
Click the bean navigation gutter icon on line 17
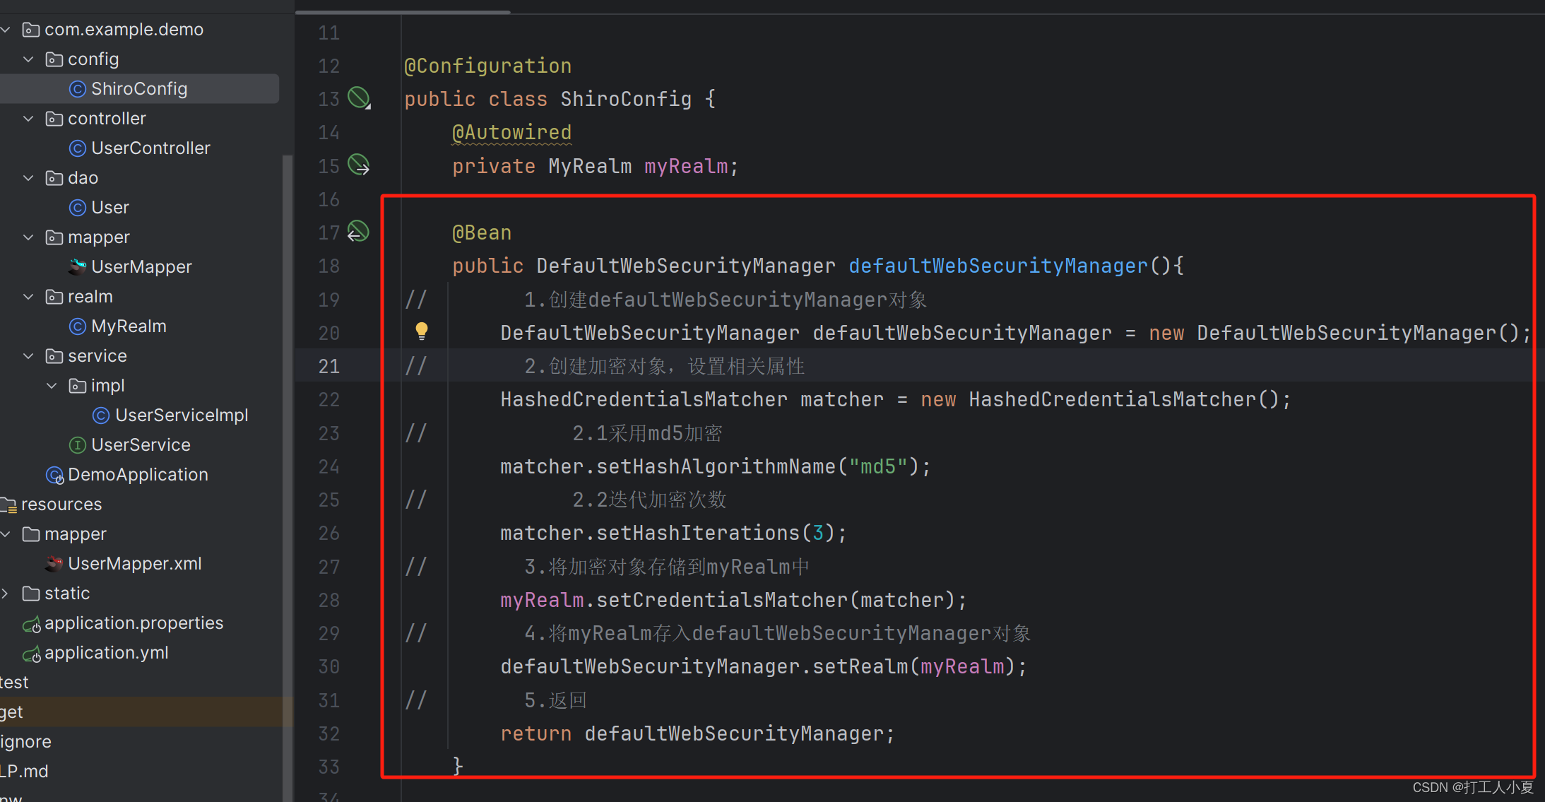[358, 232]
